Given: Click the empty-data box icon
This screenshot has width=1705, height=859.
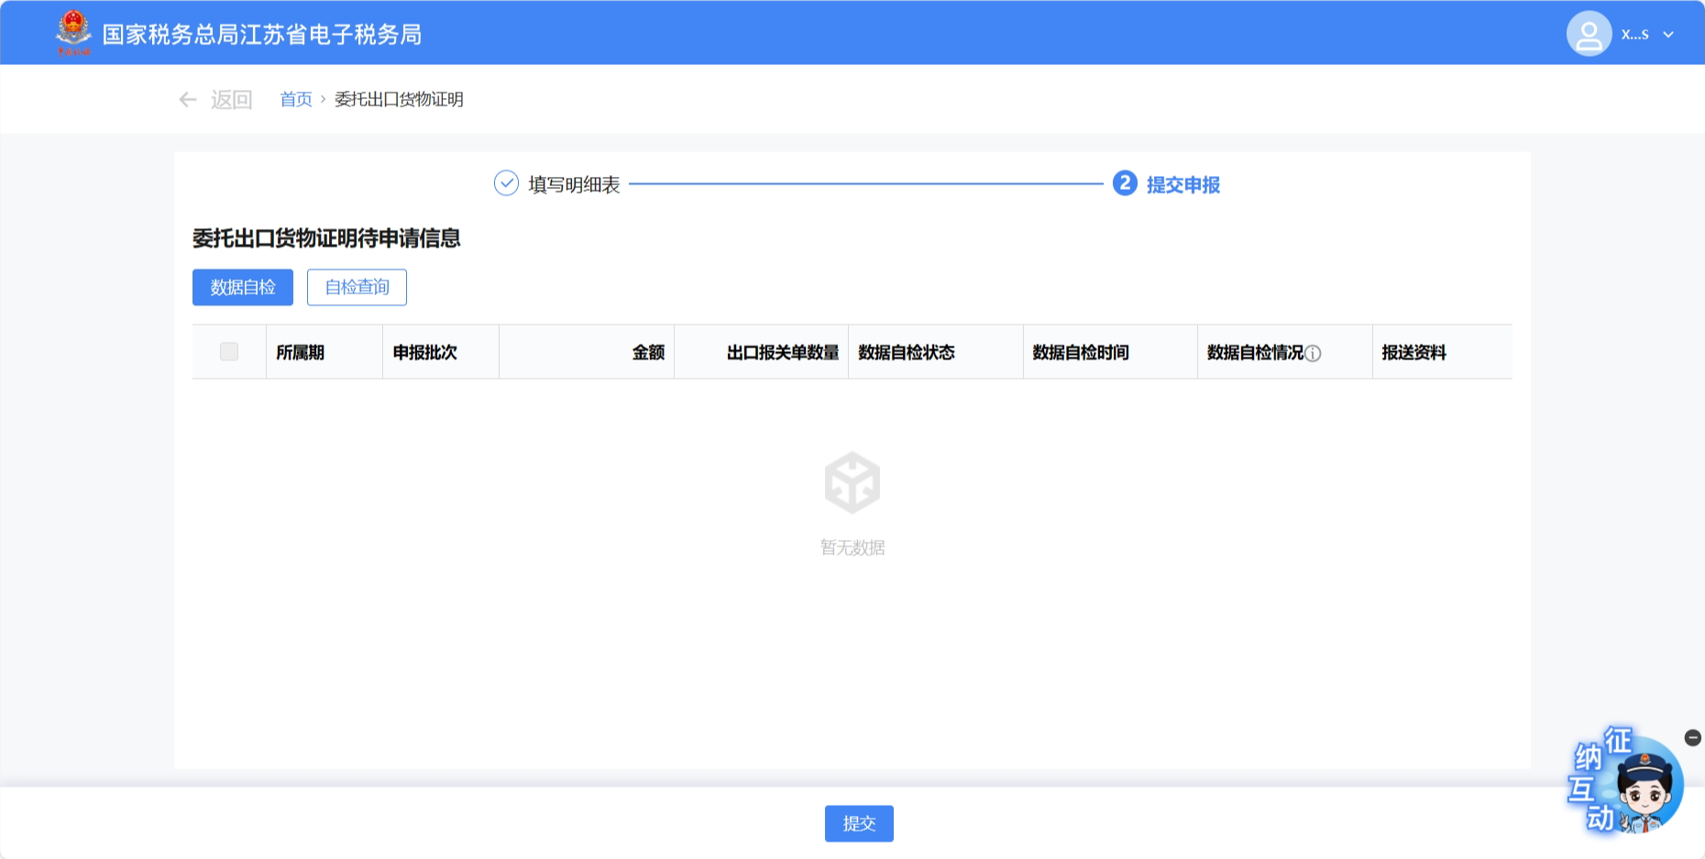Looking at the screenshot, I should tap(852, 482).
